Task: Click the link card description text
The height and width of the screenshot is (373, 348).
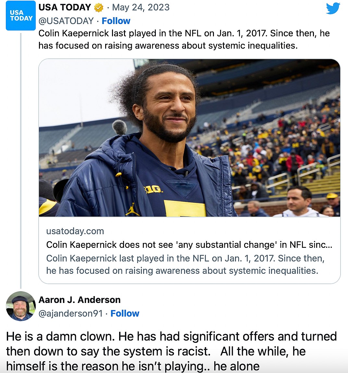Action: pos(185,264)
